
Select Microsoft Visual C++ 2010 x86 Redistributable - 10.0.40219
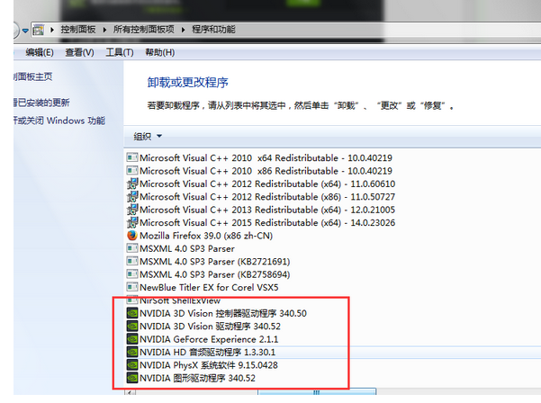[x=266, y=171]
